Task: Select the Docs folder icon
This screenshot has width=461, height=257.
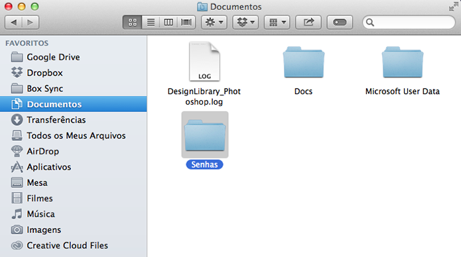Action: (x=304, y=62)
